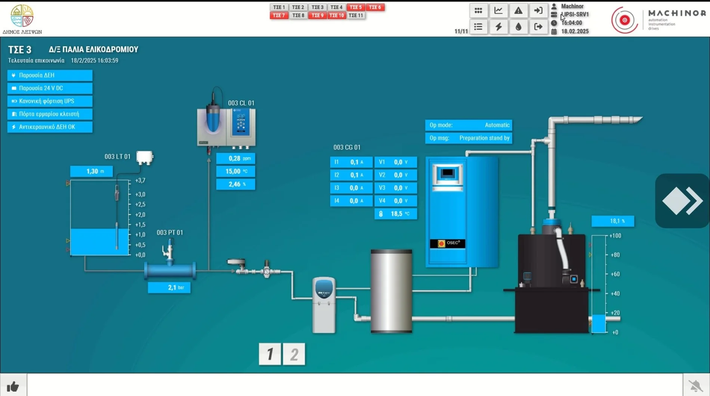
Task: Click the Παρουσία ΔΕΗ status indicator
Action: coord(50,75)
